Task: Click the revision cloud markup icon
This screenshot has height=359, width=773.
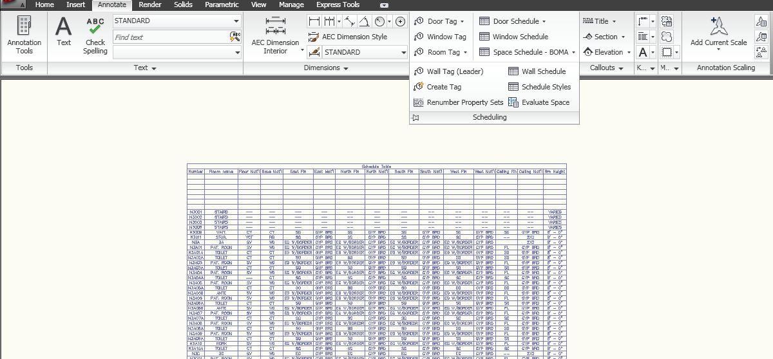Action: pyautogui.click(x=667, y=37)
